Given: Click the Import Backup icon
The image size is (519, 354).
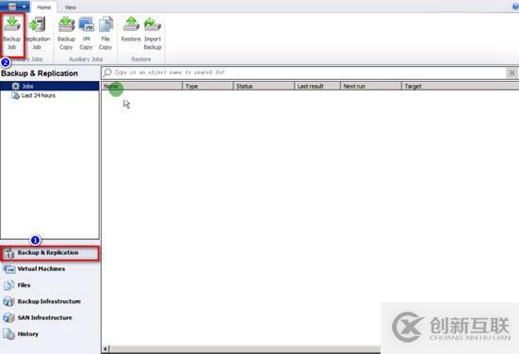Looking at the screenshot, I should click(153, 33).
